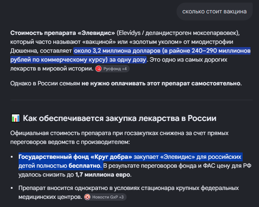Screen dimensions: 259x207
Task: Click highlighted text 'около 3,2 миллиона долларов'
Action: [117, 50]
